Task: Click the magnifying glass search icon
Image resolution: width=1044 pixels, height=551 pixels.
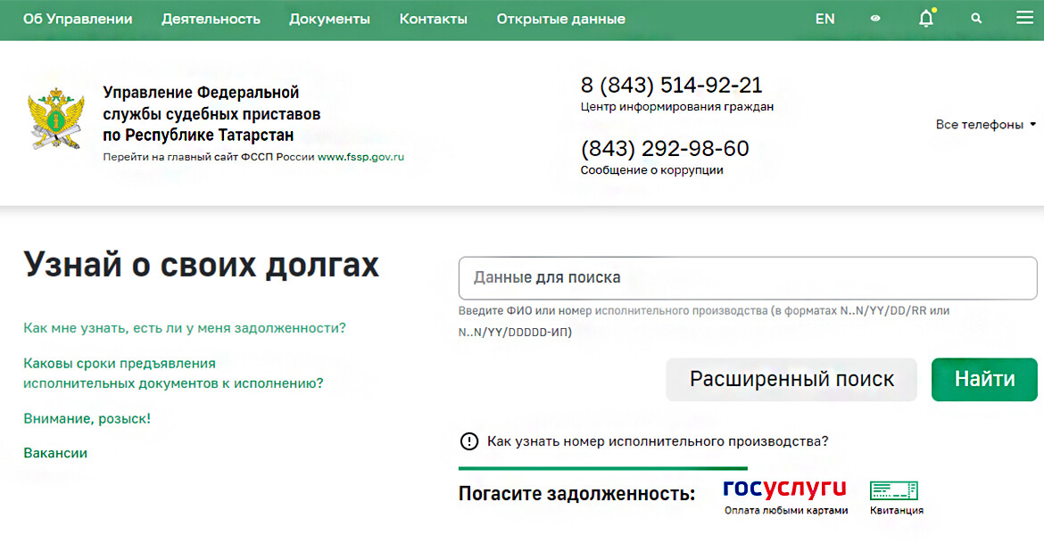Action: [x=976, y=19]
